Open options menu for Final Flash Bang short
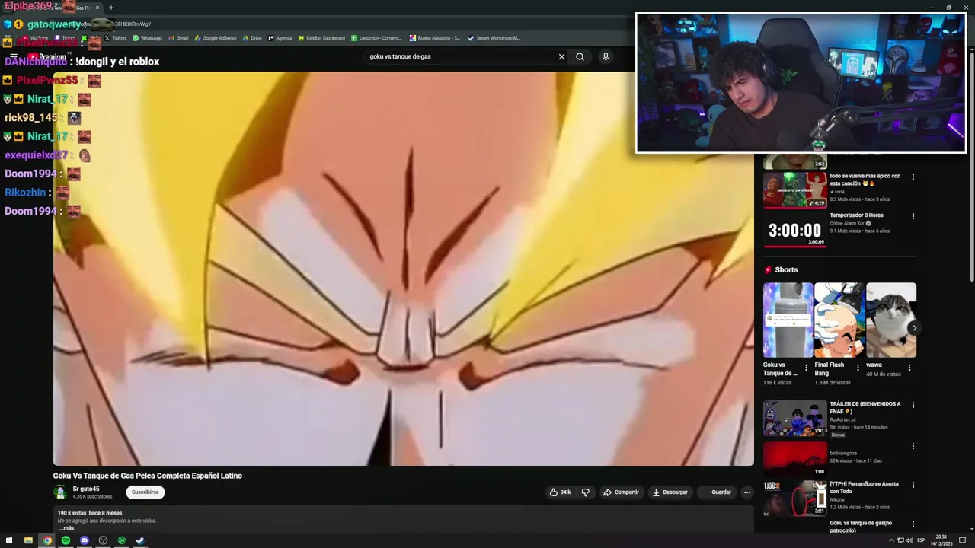 858,368
